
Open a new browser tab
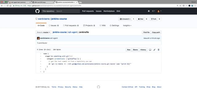(80, 2)
